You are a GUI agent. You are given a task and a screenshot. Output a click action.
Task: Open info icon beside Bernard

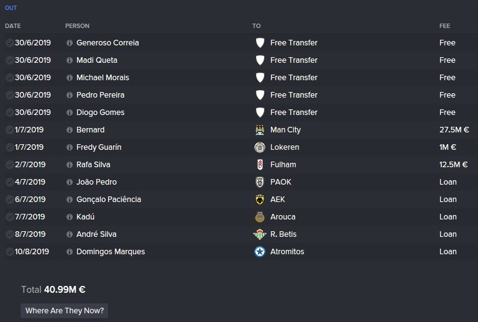[70, 130]
